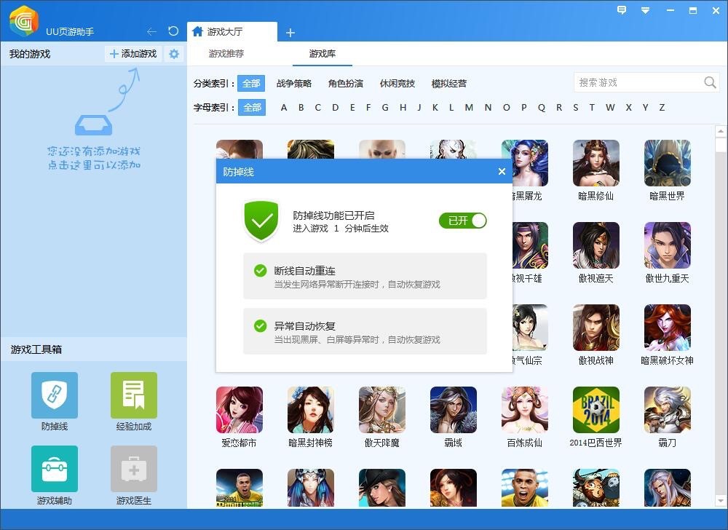
Task: Click the green shield status icon
Action: (261, 221)
